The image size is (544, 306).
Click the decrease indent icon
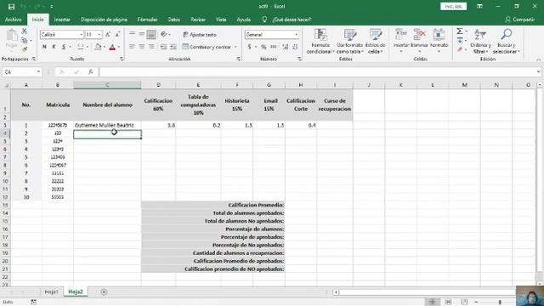[163, 47]
